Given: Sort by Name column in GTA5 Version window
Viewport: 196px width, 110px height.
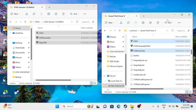Looking at the screenshot, I should tap(40, 28).
